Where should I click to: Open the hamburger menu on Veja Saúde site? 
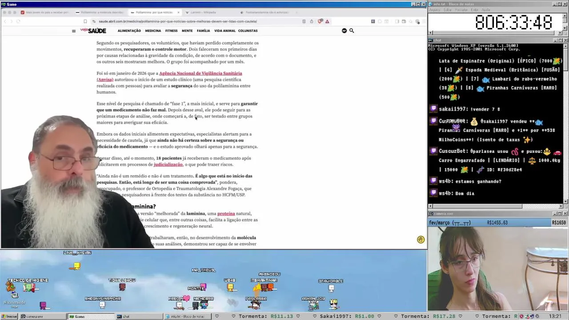(x=74, y=31)
